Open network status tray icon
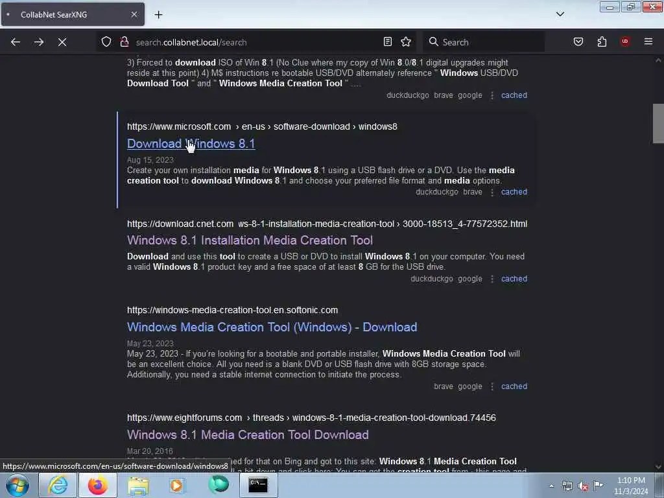 567,486
